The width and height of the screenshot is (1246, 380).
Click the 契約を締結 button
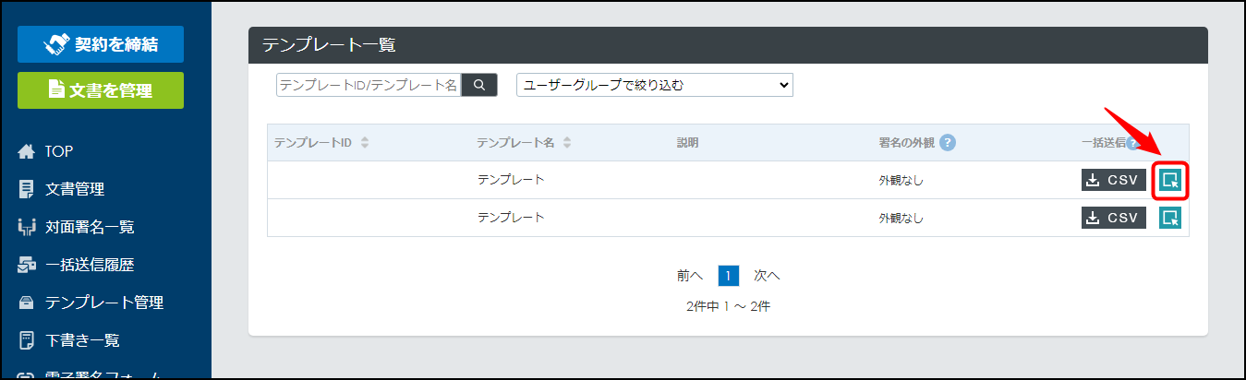101,44
